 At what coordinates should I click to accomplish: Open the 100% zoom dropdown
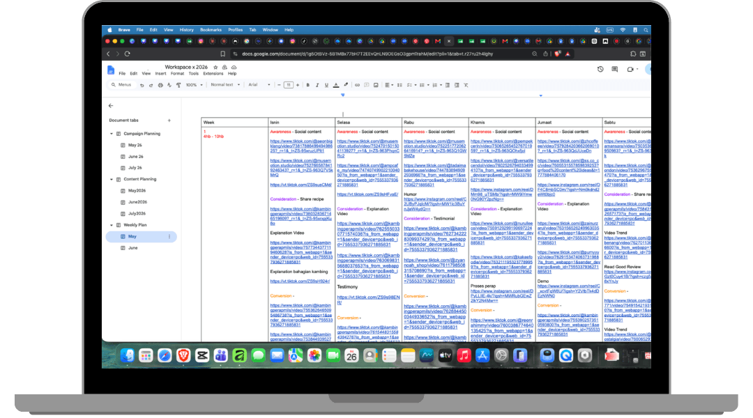click(194, 85)
